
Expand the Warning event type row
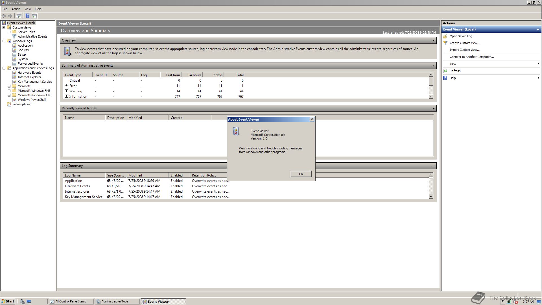click(x=67, y=91)
